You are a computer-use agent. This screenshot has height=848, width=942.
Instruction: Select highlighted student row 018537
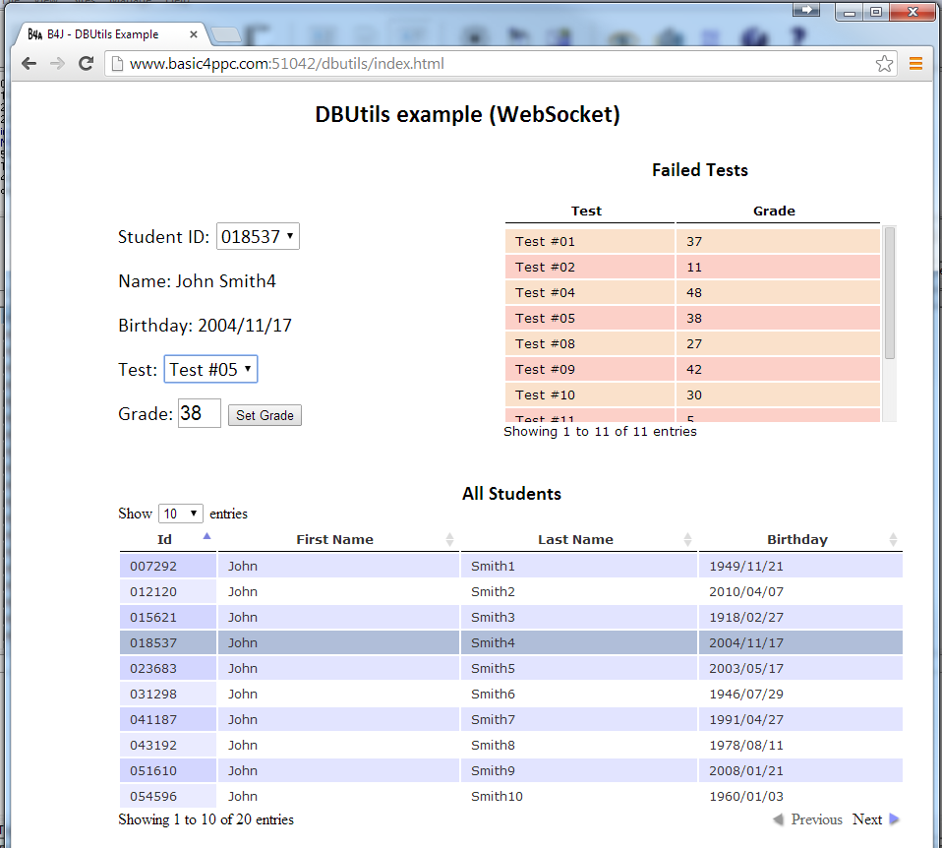[510, 642]
